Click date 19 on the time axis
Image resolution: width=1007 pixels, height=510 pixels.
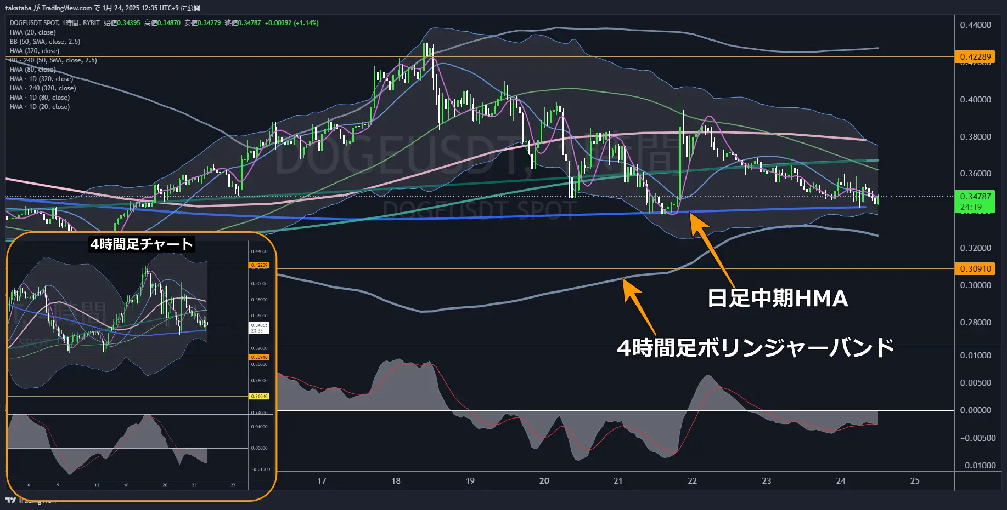[470, 481]
